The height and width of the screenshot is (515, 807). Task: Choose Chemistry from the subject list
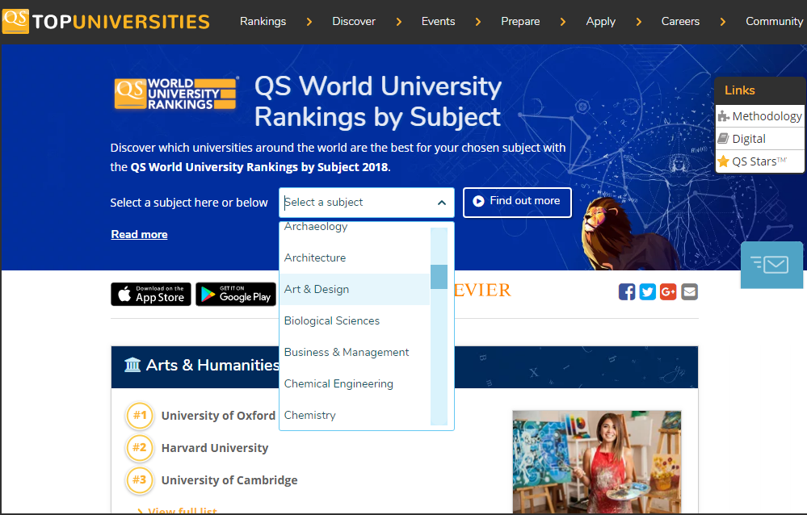click(355, 415)
